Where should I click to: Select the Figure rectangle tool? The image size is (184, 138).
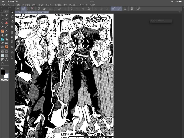pyautogui.click(x=6, y=51)
